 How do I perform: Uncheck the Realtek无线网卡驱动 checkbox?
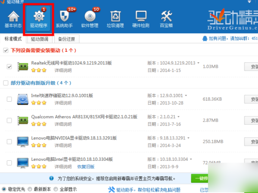[x=9, y=66]
